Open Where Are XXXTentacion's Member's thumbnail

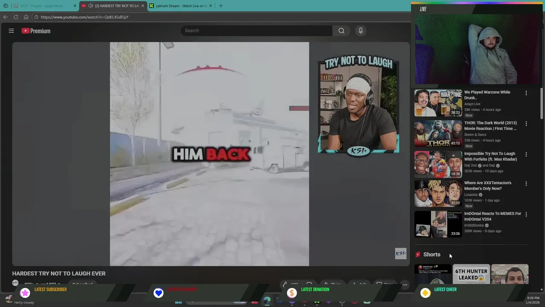pos(438,194)
